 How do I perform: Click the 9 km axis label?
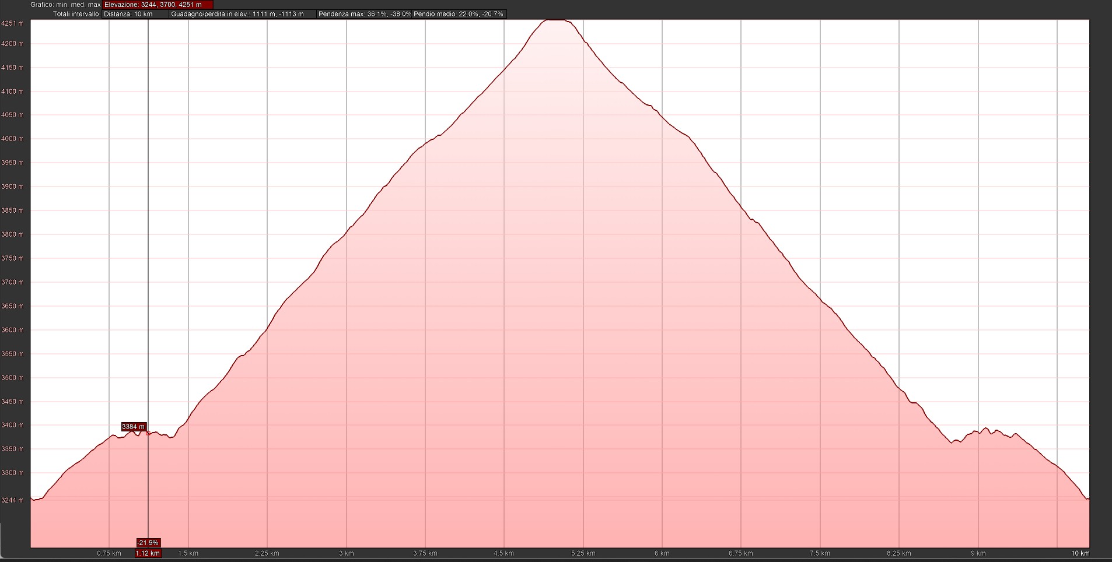coord(978,553)
